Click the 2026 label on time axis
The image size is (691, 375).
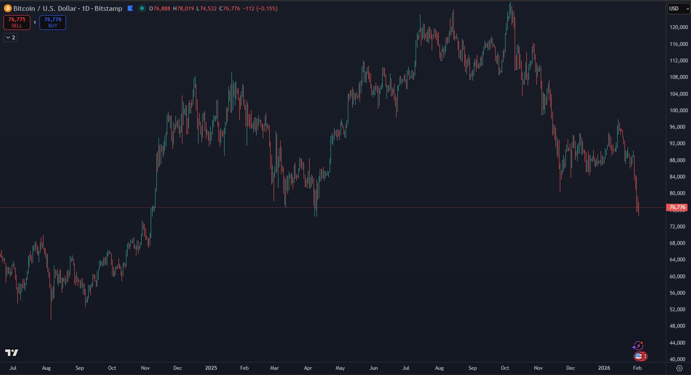pos(604,368)
